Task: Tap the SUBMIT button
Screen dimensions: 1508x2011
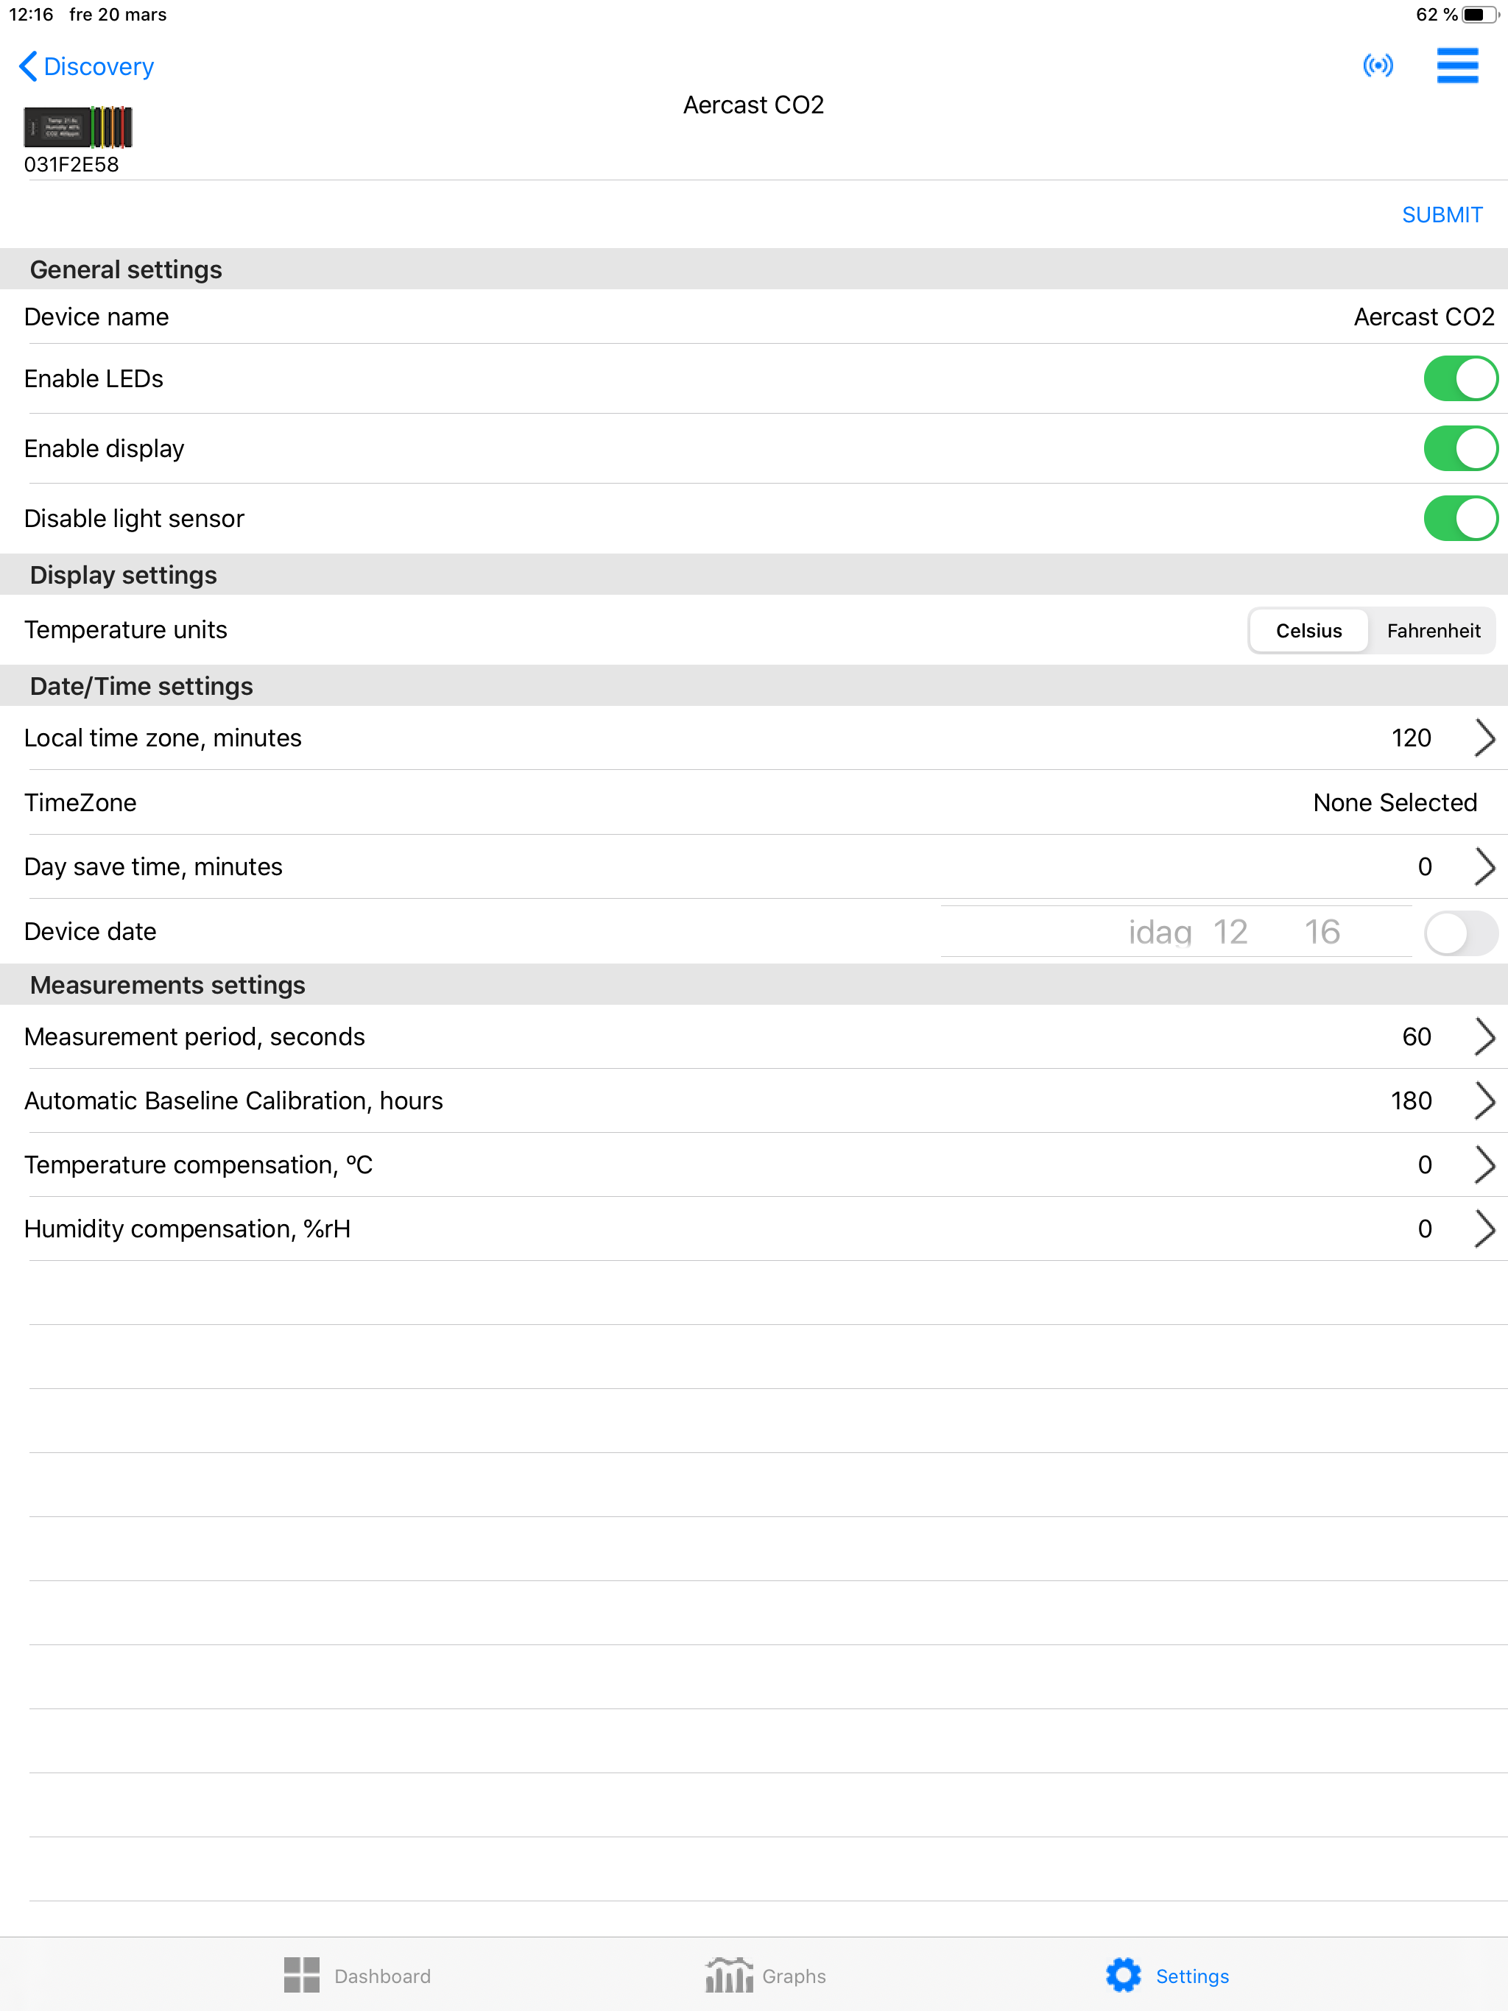Action: pos(1442,214)
